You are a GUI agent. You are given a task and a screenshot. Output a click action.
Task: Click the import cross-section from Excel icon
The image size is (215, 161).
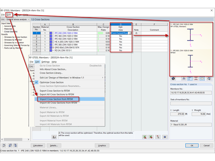point(145,137)
